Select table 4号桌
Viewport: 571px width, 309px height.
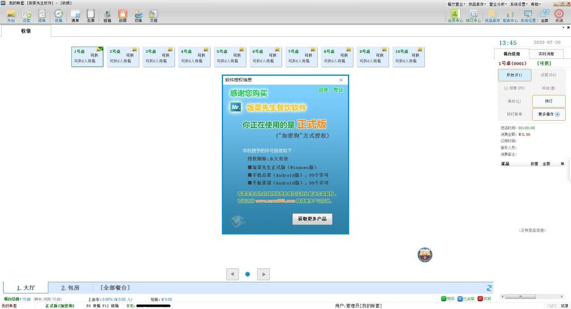[x=195, y=57]
